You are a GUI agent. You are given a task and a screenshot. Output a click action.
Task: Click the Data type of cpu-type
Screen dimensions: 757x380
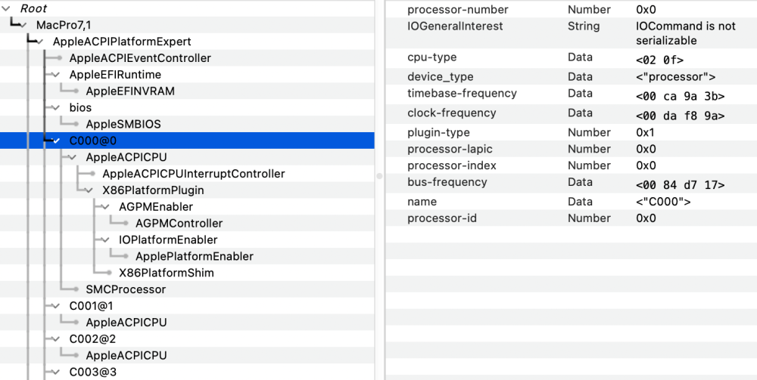[580, 57]
